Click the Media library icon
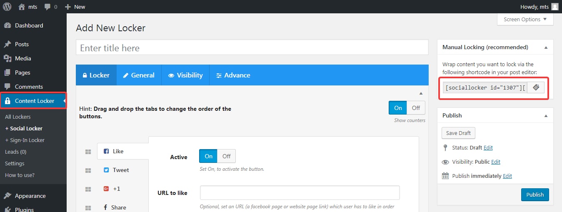Image resolution: width=562 pixels, height=212 pixels. [x=7, y=58]
